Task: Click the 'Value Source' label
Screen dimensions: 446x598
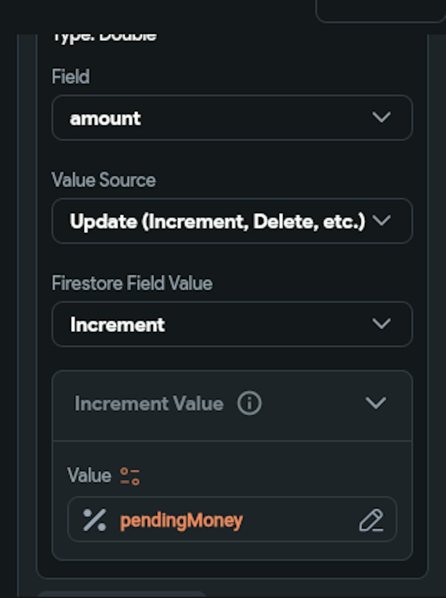Action: tap(104, 180)
